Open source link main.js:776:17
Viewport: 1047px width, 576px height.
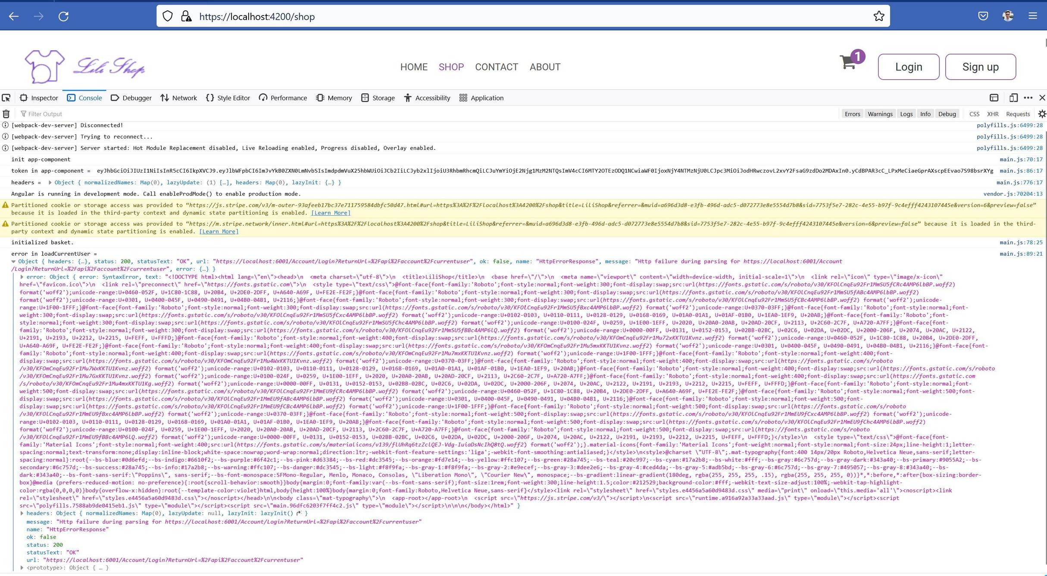pos(1019,183)
